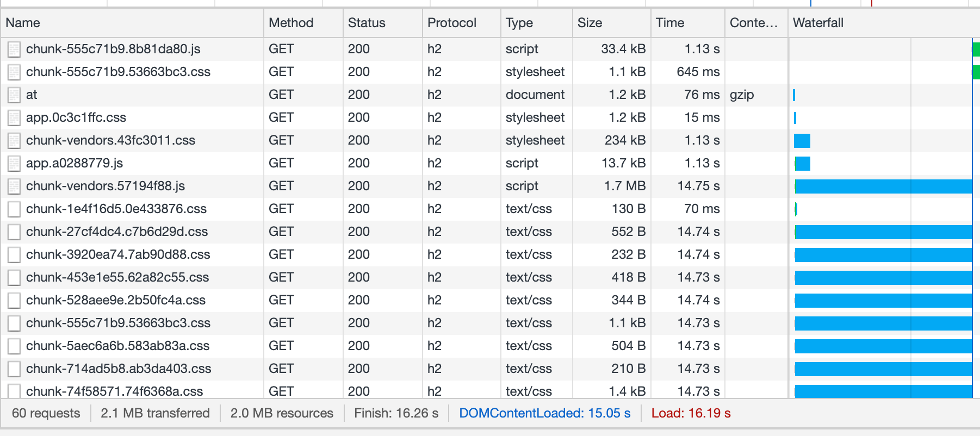Click the icon beside chunk-1e4f16d5.0e433876.css

(x=14, y=209)
